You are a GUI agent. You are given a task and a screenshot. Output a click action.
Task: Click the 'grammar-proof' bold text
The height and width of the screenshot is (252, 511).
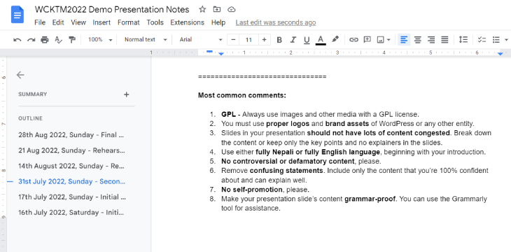tap(370, 199)
